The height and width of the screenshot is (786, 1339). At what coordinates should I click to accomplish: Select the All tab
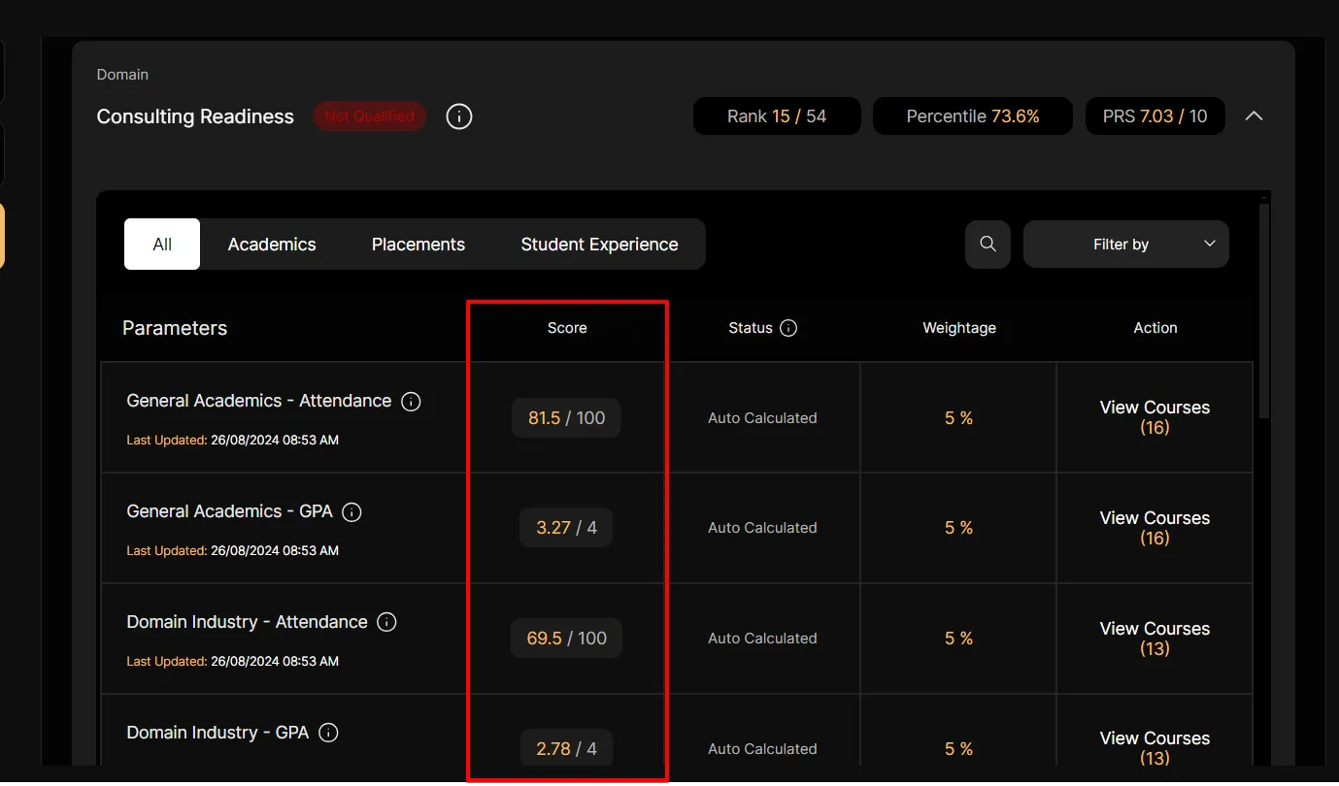(x=162, y=245)
